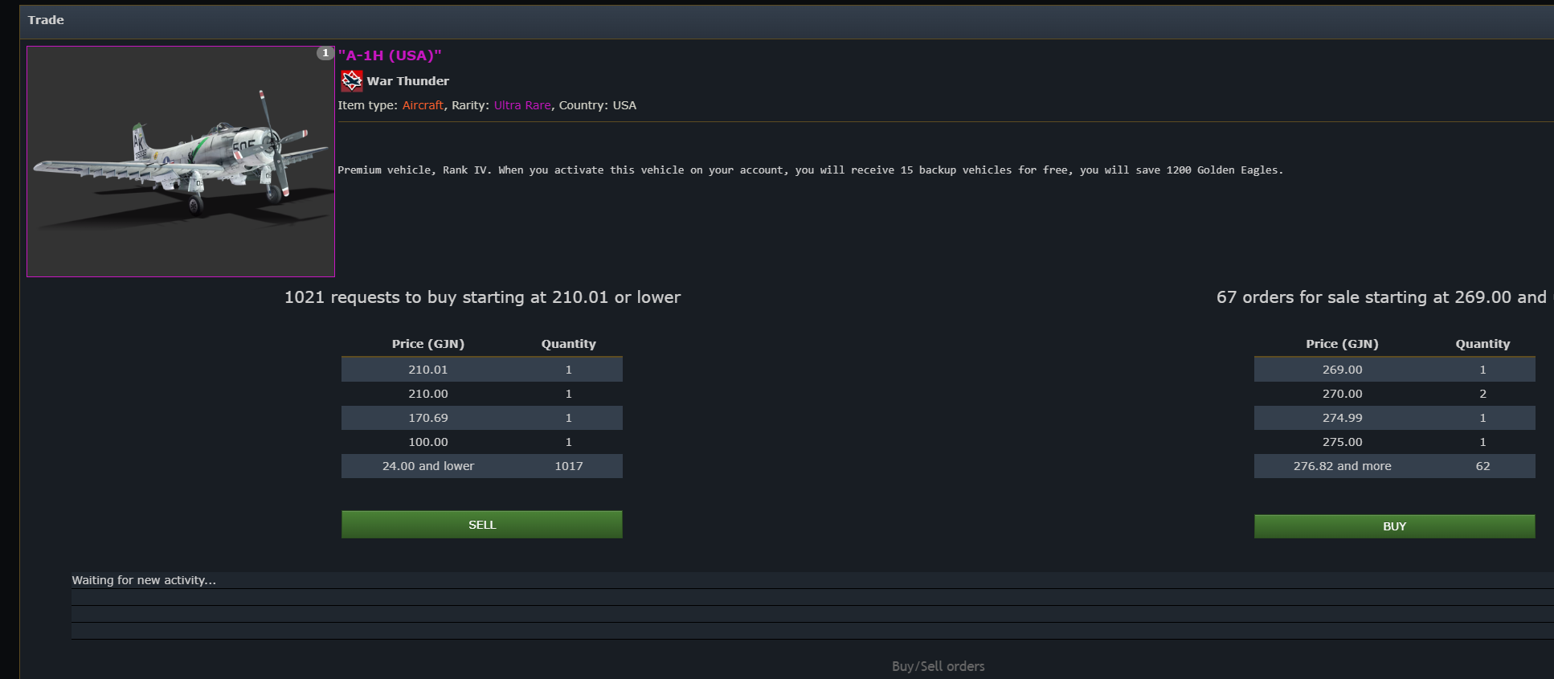Click the sell orders Price (GJN) header

tap(1342, 344)
